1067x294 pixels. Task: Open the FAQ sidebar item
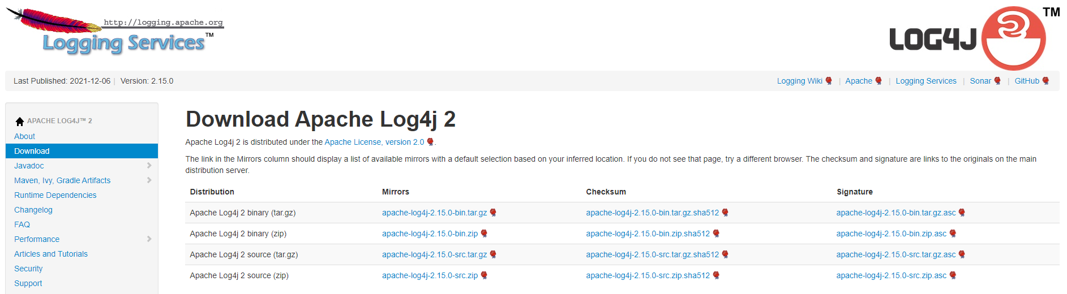(x=22, y=224)
